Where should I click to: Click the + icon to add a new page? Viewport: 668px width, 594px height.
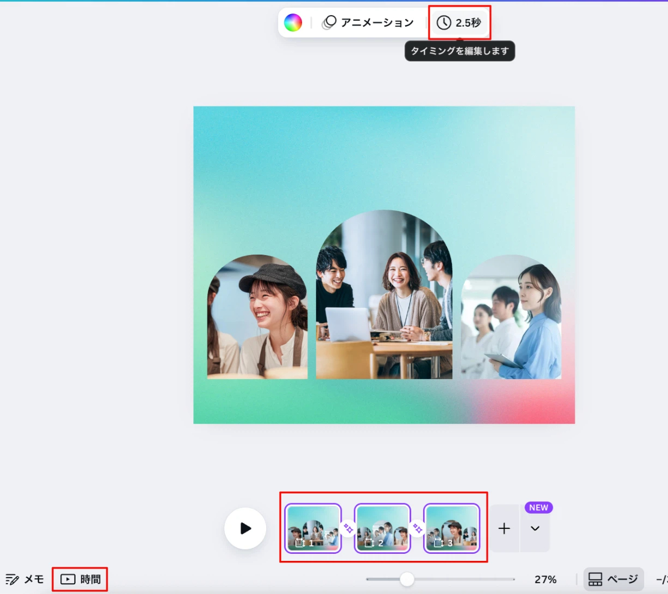(x=505, y=527)
